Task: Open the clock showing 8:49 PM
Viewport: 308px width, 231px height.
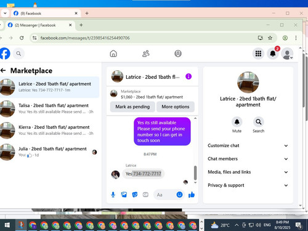Action: click(x=282, y=225)
